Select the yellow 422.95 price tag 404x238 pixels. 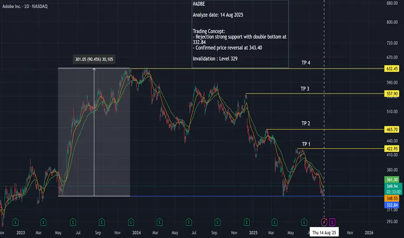tap(391, 148)
